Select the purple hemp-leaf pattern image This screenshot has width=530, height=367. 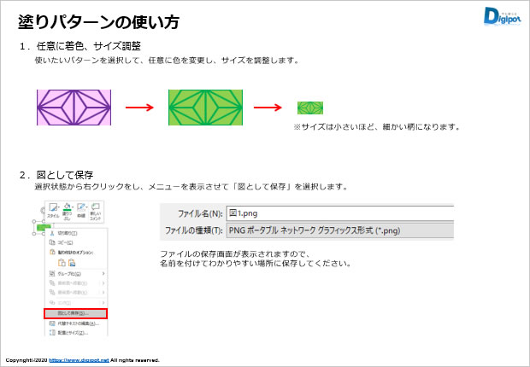click(x=74, y=108)
